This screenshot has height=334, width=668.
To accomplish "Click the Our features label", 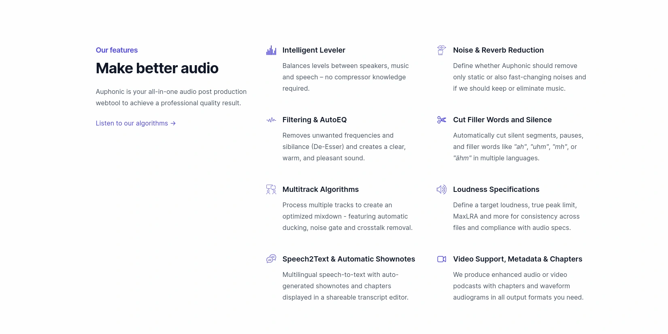I will (x=117, y=50).
